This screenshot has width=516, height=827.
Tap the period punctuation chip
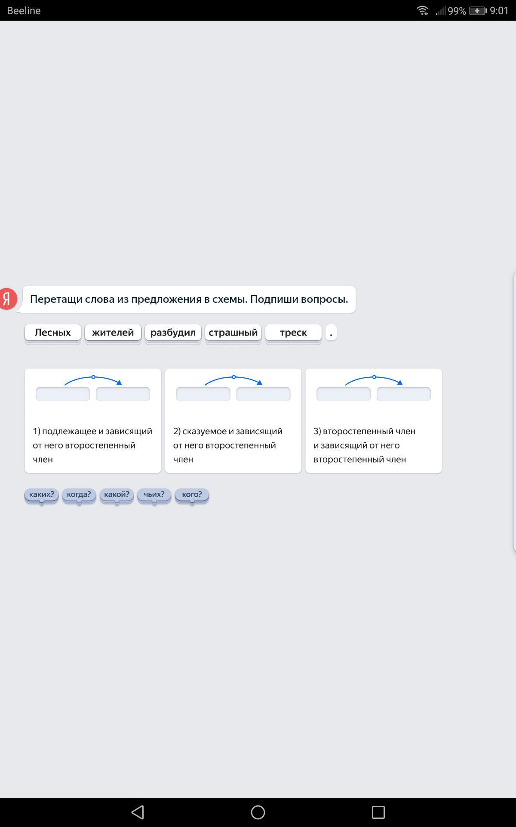coord(331,333)
